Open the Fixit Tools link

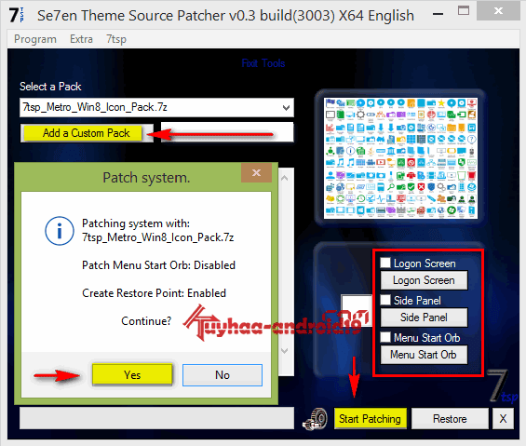(x=263, y=63)
